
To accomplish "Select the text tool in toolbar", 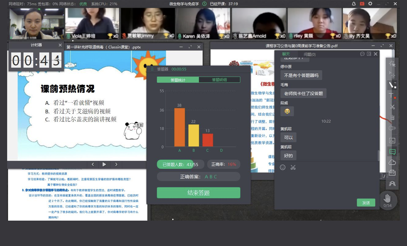I will pos(392,96).
